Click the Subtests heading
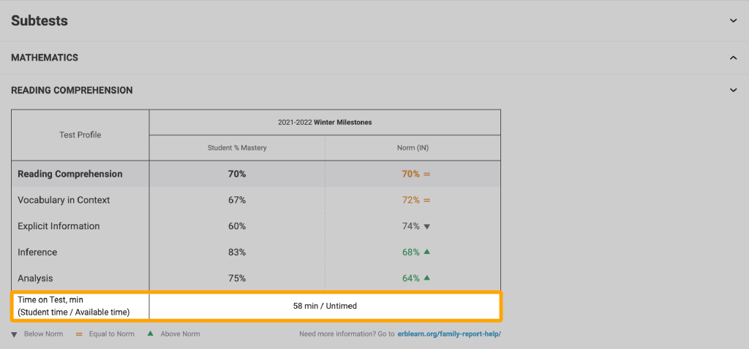The width and height of the screenshot is (749, 349). (39, 21)
